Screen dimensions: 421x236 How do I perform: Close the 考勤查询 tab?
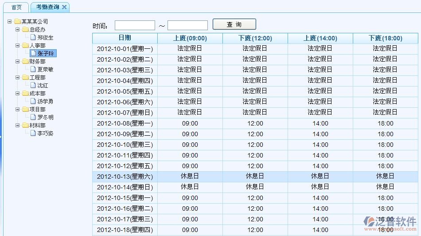point(64,7)
